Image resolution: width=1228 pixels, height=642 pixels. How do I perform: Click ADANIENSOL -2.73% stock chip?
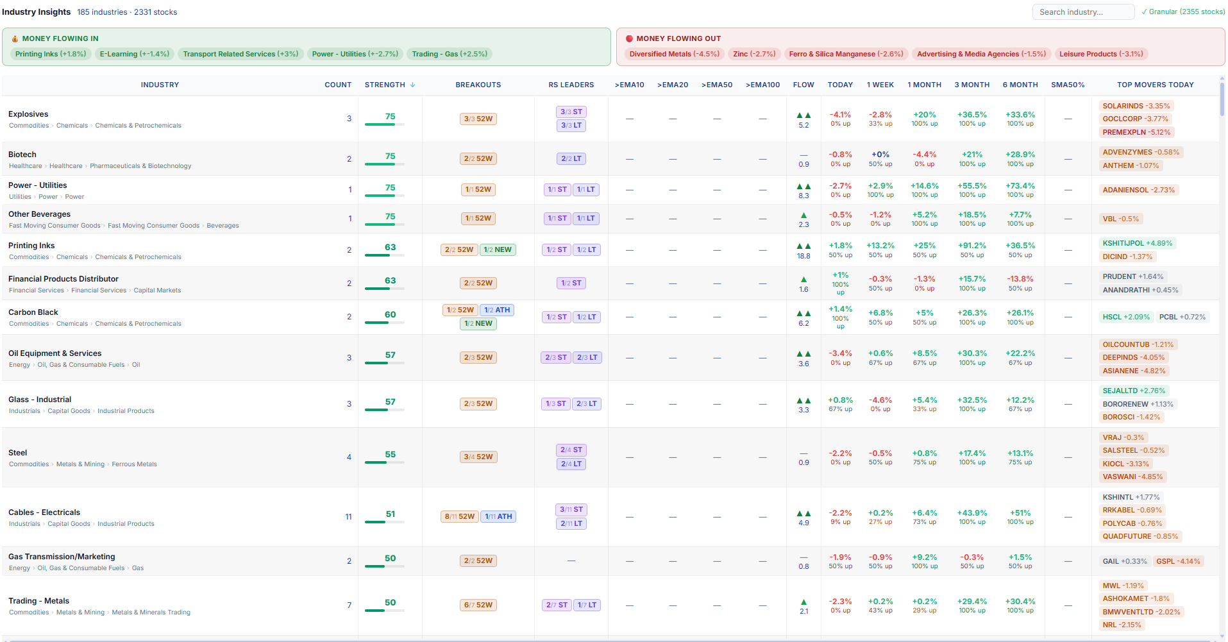click(1139, 190)
